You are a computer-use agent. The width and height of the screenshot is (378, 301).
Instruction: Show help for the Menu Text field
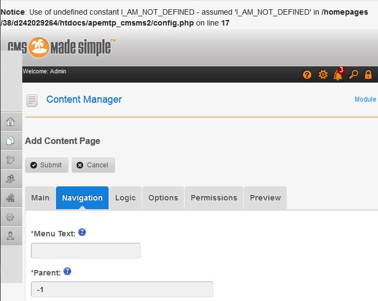pyautogui.click(x=82, y=232)
